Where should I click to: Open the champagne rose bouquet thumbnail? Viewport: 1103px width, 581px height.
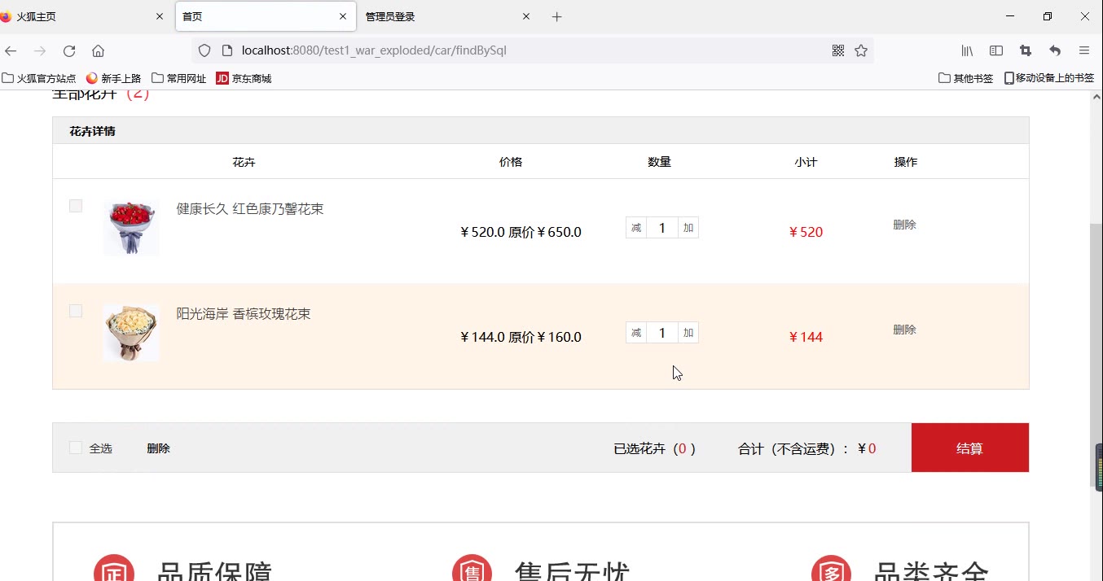pos(131,333)
